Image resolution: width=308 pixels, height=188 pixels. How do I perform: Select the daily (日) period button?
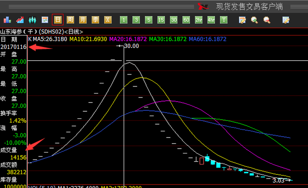(58, 20)
